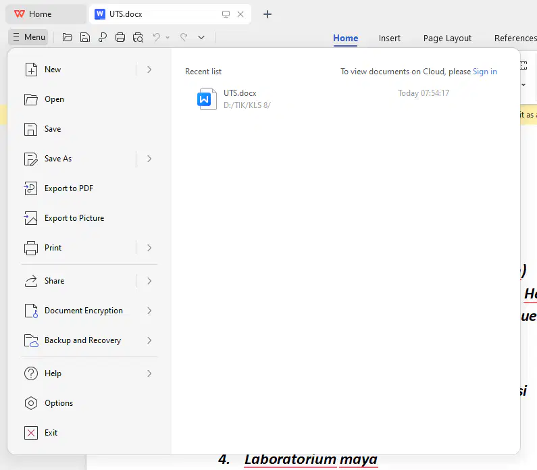Click the Open folder toolbar icon
The height and width of the screenshot is (470, 537).
coord(67,37)
